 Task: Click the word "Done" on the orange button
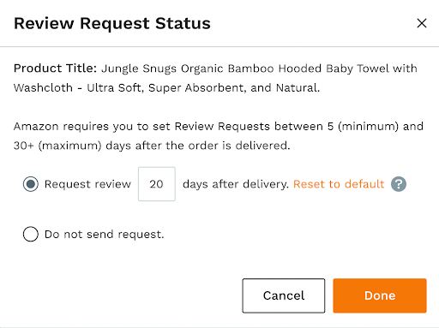[380, 295]
